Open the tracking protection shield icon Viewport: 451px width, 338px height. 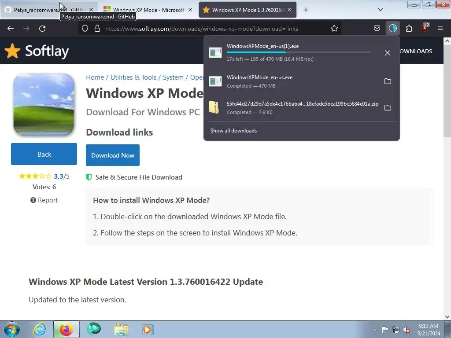[85, 29]
